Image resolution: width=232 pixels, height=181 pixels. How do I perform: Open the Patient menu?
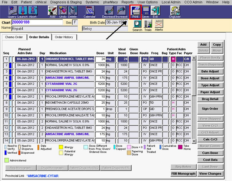(26, 2)
